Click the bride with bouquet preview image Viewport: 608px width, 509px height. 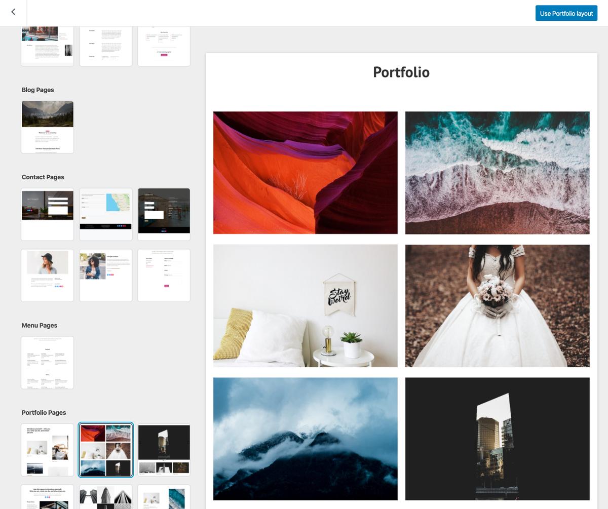(497, 305)
